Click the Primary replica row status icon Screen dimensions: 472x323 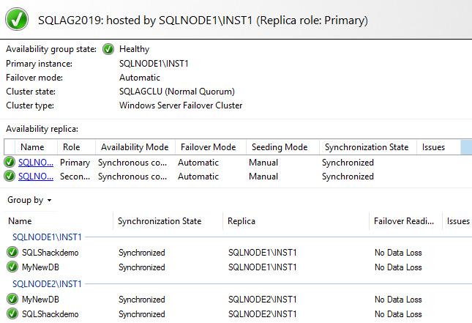tap(10, 163)
